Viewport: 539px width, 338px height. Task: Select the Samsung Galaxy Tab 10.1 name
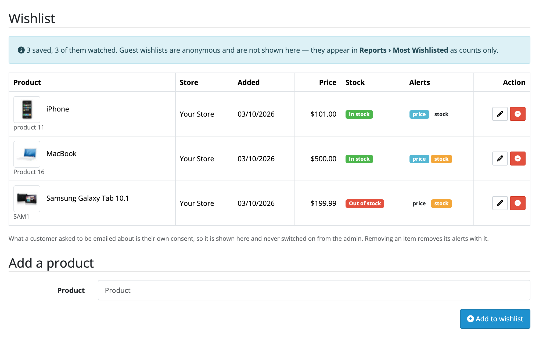click(x=88, y=198)
